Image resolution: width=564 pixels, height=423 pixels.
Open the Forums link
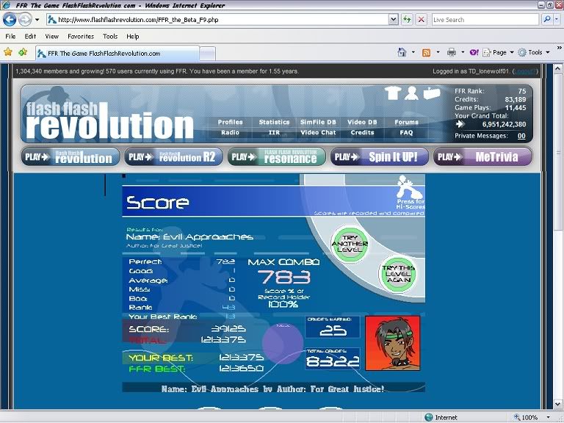pos(406,123)
